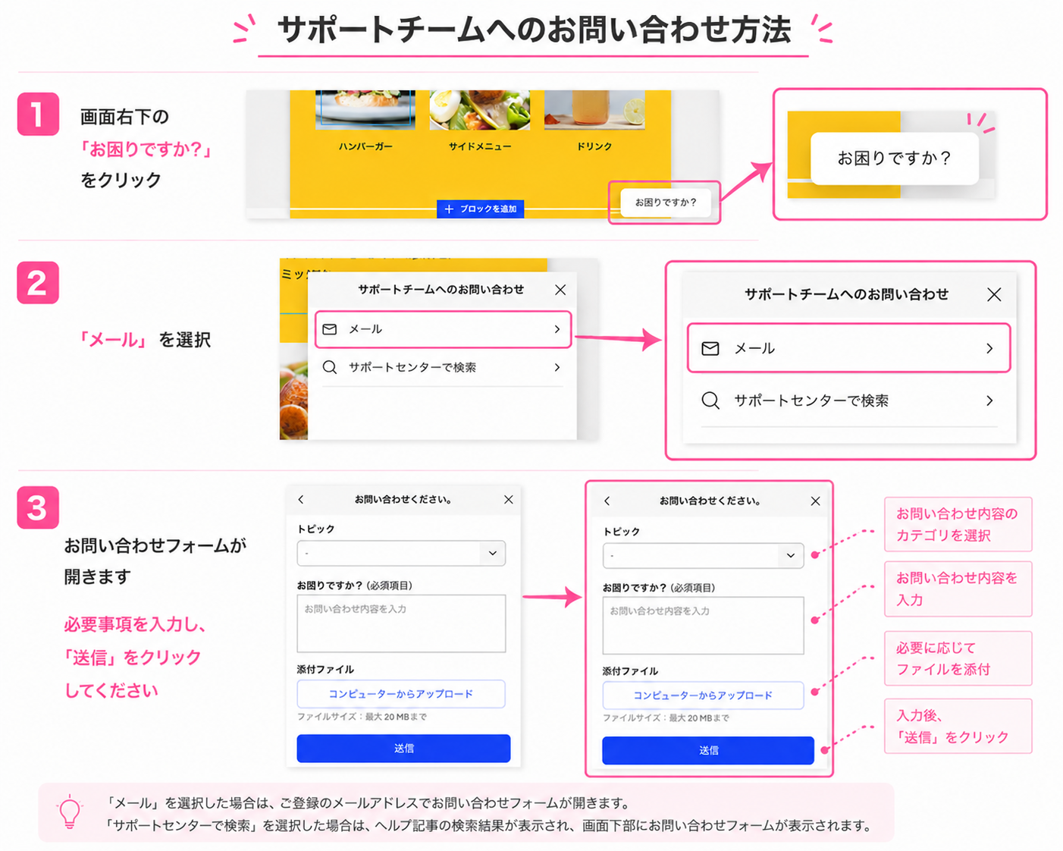Image resolution: width=1063 pixels, height=851 pixels.
Task: Click the plus icon of ブロックを追加
Action: point(449,209)
